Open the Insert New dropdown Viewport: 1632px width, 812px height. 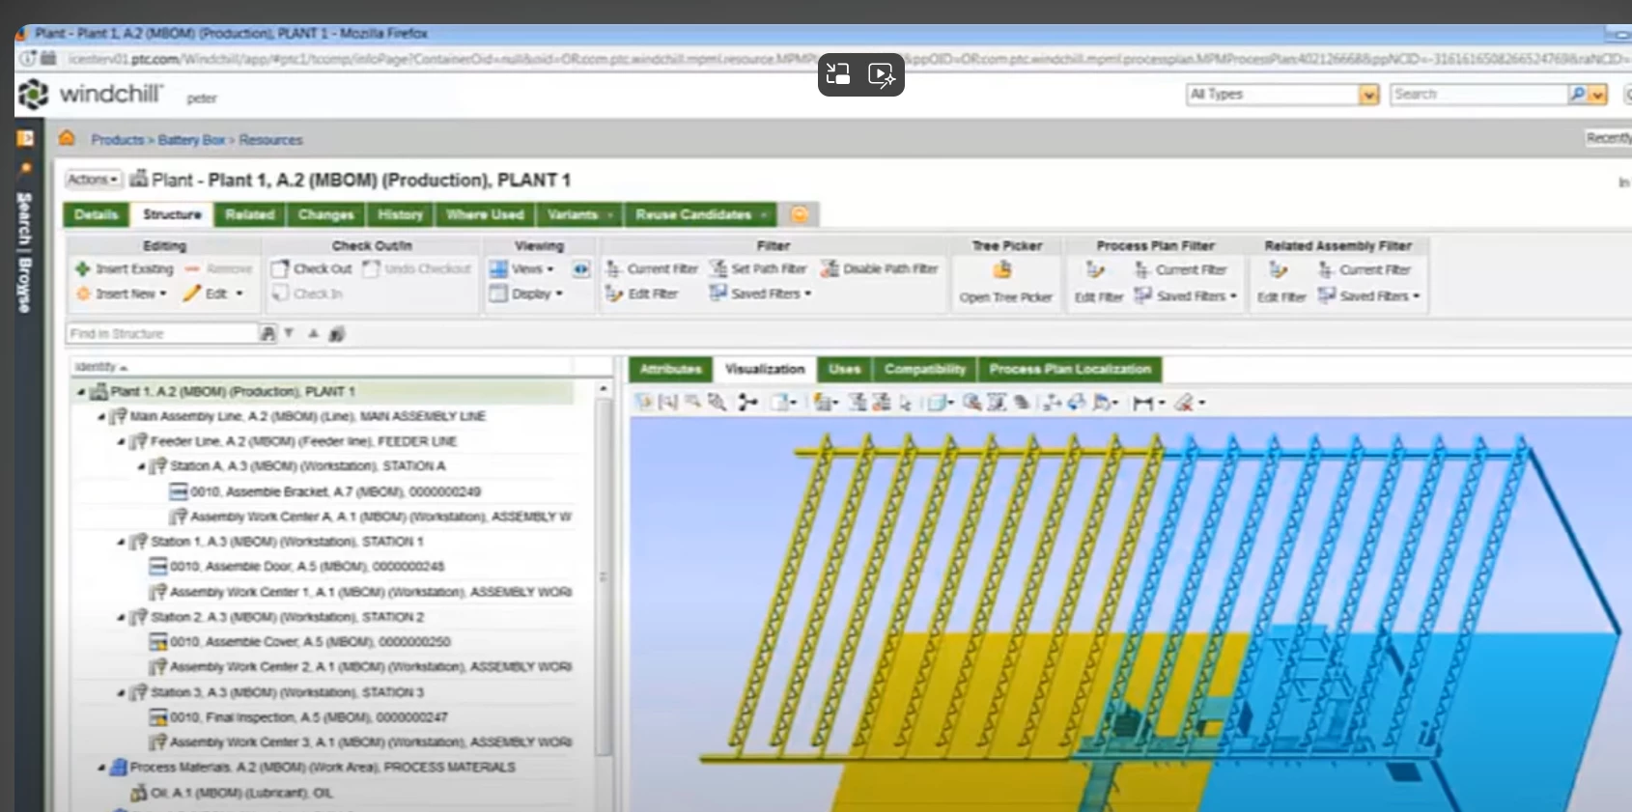point(122,294)
